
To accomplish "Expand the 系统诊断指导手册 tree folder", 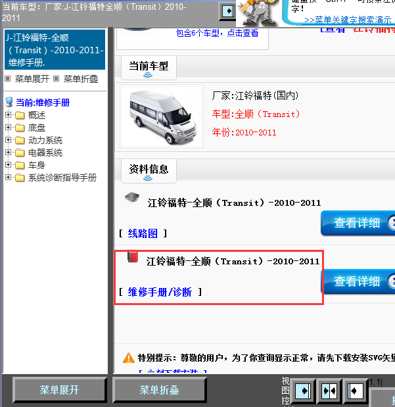I will coord(8,178).
